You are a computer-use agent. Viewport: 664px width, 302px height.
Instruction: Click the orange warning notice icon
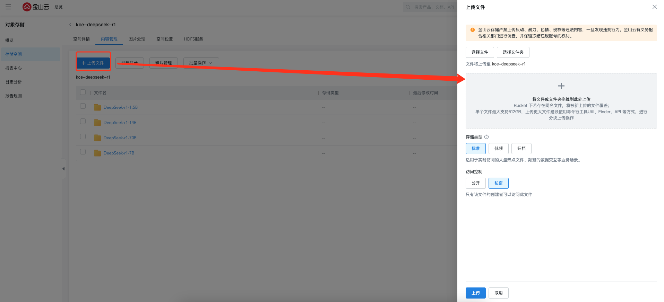coord(472,30)
